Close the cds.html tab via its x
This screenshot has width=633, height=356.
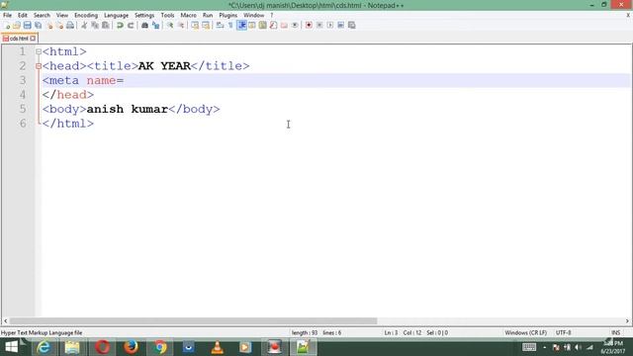coord(33,39)
